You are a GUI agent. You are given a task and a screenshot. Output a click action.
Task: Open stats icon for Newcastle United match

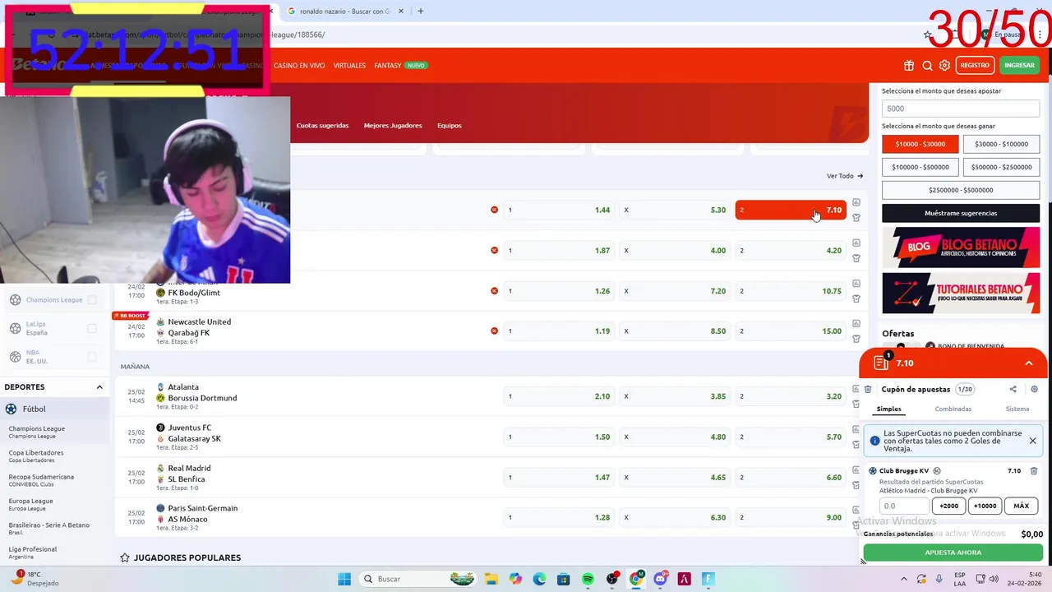856,324
